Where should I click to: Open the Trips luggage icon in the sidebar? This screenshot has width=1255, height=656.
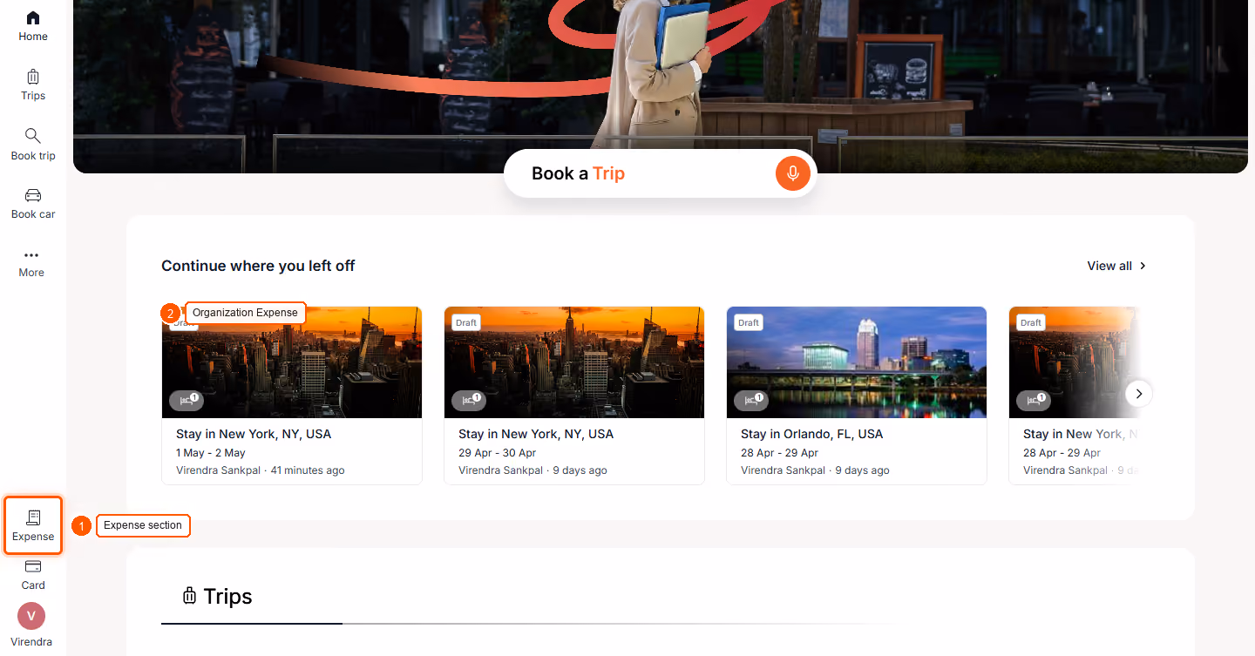[x=33, y=77]
